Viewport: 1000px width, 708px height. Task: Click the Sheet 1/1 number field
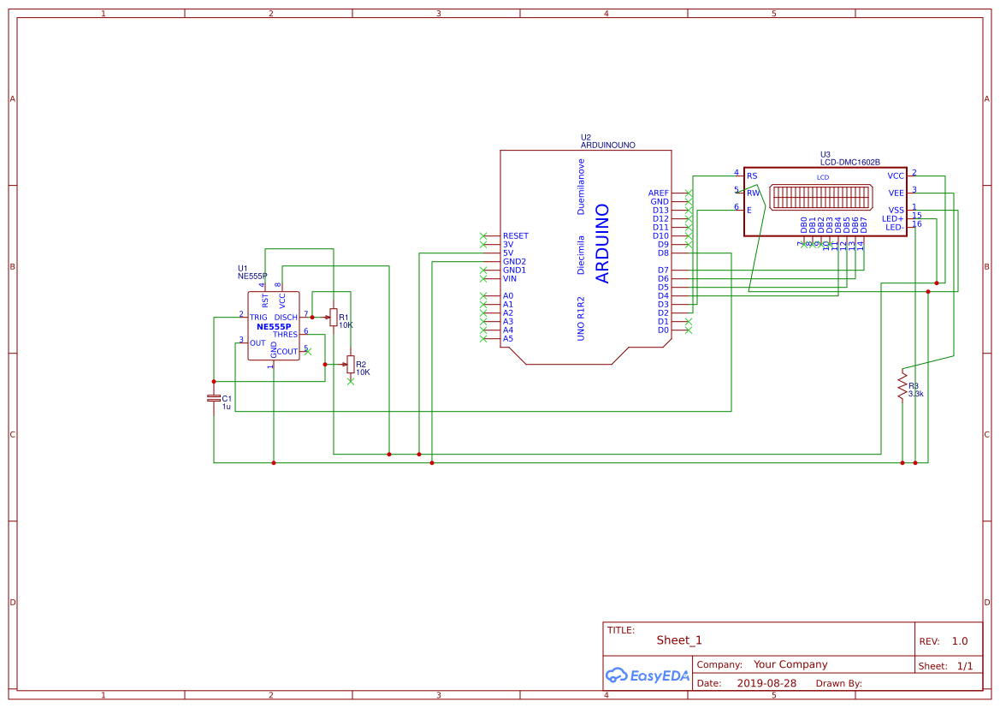pyautogui.click(x=964, y=666)
